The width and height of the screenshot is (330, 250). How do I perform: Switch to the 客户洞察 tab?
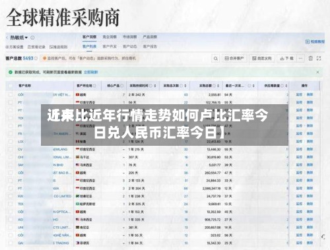tap(89, 37)
